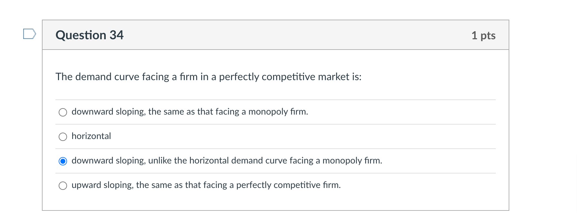The image size is (577, 224).
Task: Click the 'Question 34' header text
Action: [x=90, y=35]
